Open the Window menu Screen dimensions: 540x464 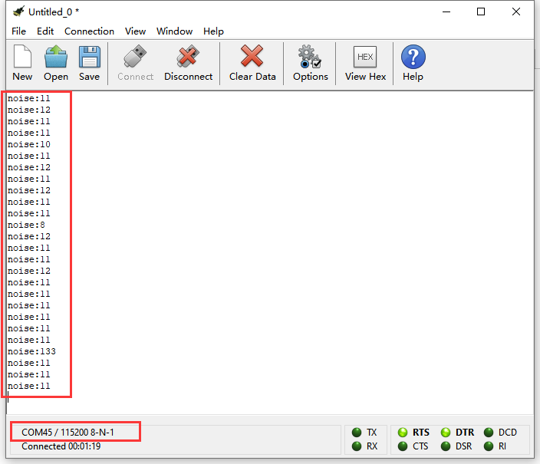(174, 31)
